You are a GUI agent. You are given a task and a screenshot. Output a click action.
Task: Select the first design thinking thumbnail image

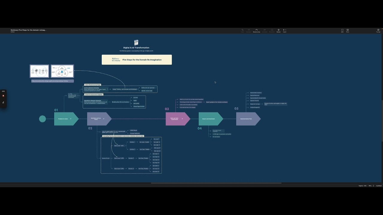click(39, 71)
